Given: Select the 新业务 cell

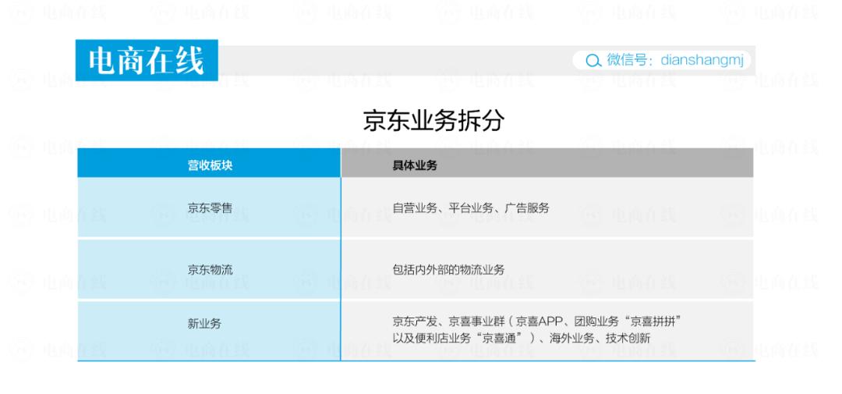Looking at the screenshot, I should (210, 331).
